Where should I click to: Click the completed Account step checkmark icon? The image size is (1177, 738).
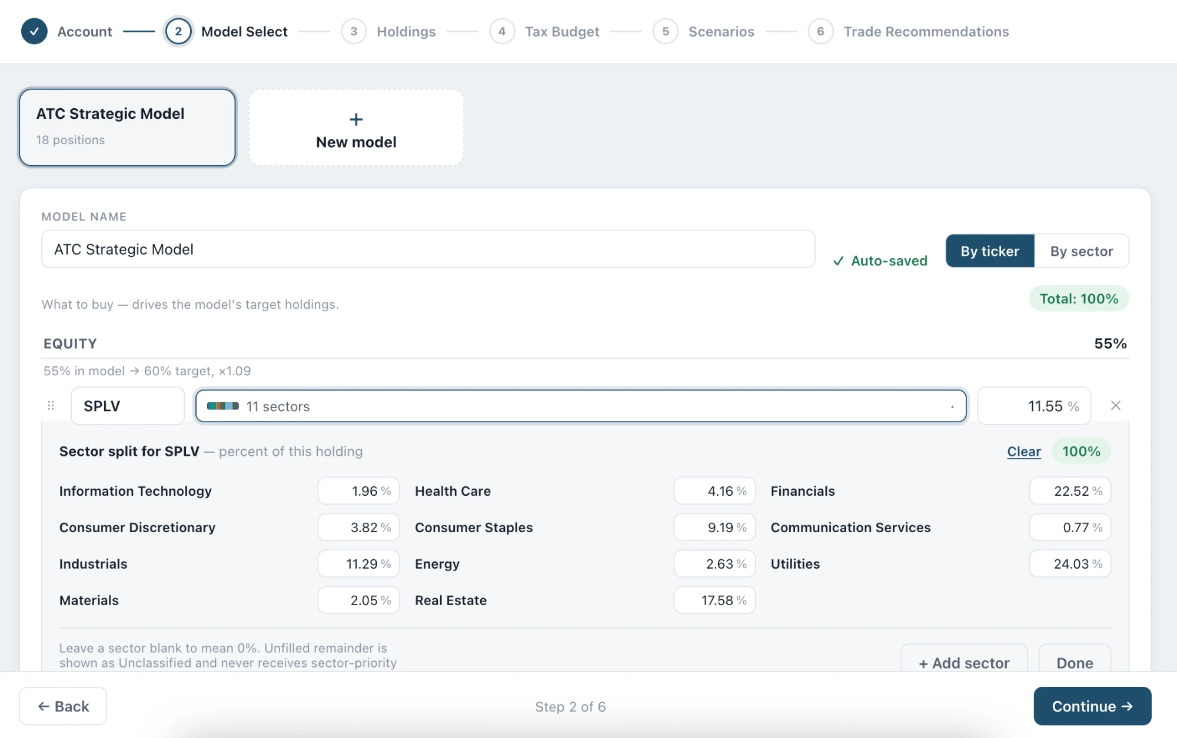(x=34, y=31)
